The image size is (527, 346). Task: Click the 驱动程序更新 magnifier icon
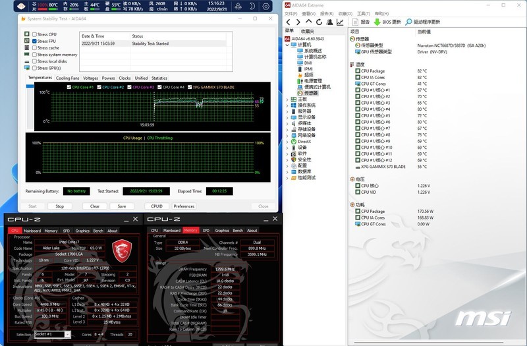[x=408, y=22]
